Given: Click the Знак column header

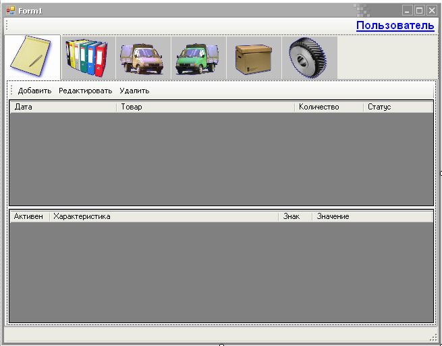Looking at the screenshot, I should pyautogui.click(x=296, y=216).
